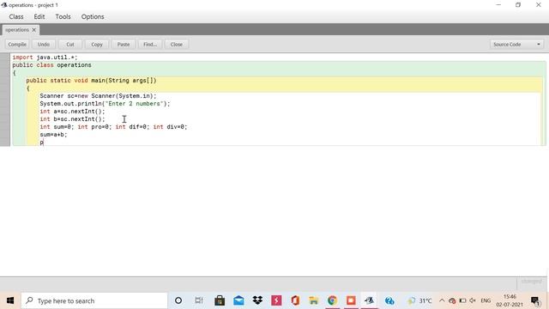Show hidden system tray icons
Viewport: 549px width, 309px height.
tap(442, 300)
